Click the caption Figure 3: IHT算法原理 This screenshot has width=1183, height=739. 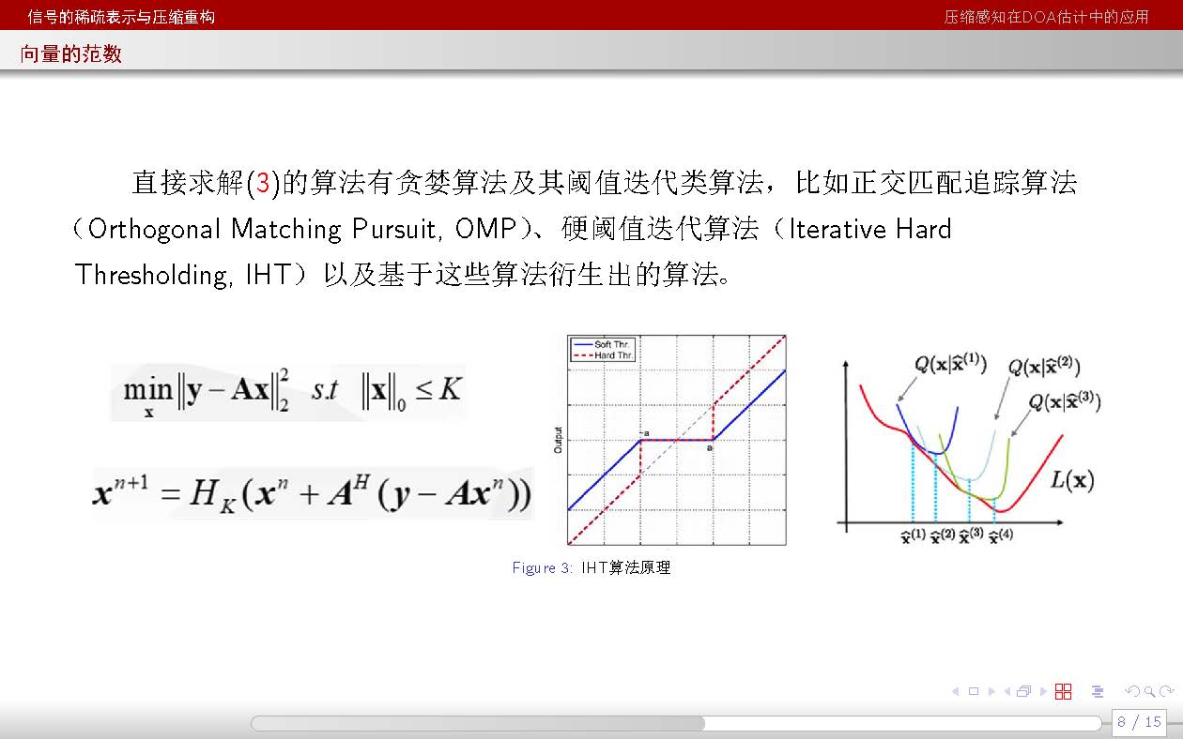[591, 567]
